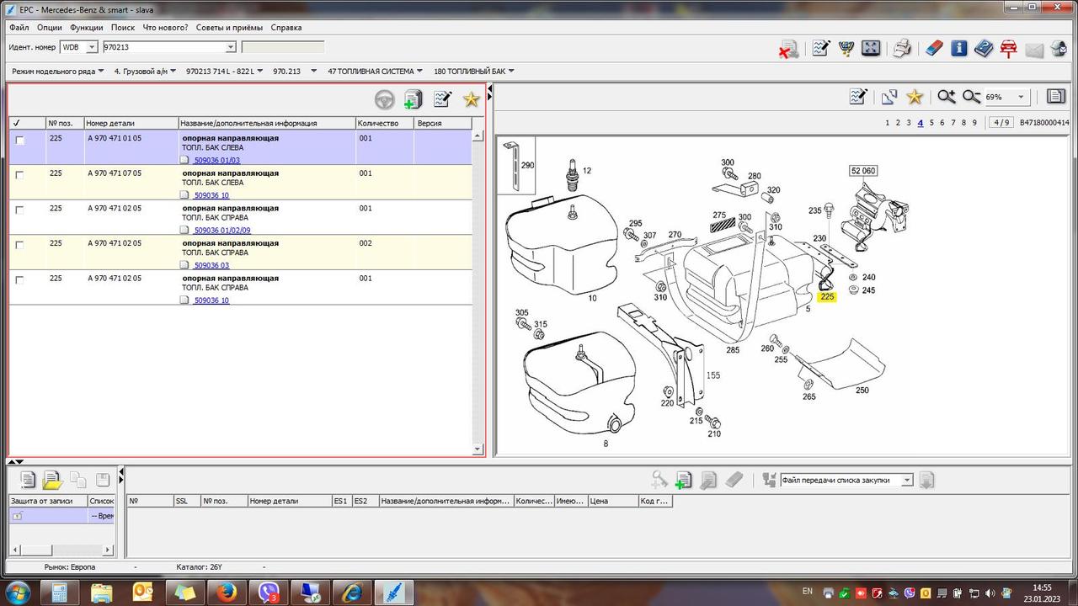This screenshot has height=606, width=1078.
Task: Click the parts list vertical scrollbar
Action: (x=478, y=292)
